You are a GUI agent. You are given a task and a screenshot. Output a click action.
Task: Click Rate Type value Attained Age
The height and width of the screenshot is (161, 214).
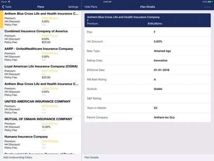[x=162, y=51]
